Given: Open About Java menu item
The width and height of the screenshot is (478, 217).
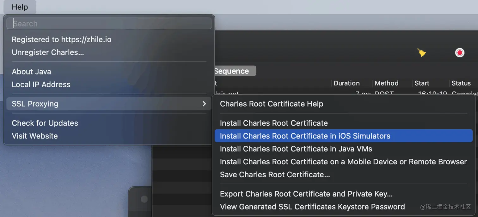Looking at the screenshot, I should pos(109,72).
